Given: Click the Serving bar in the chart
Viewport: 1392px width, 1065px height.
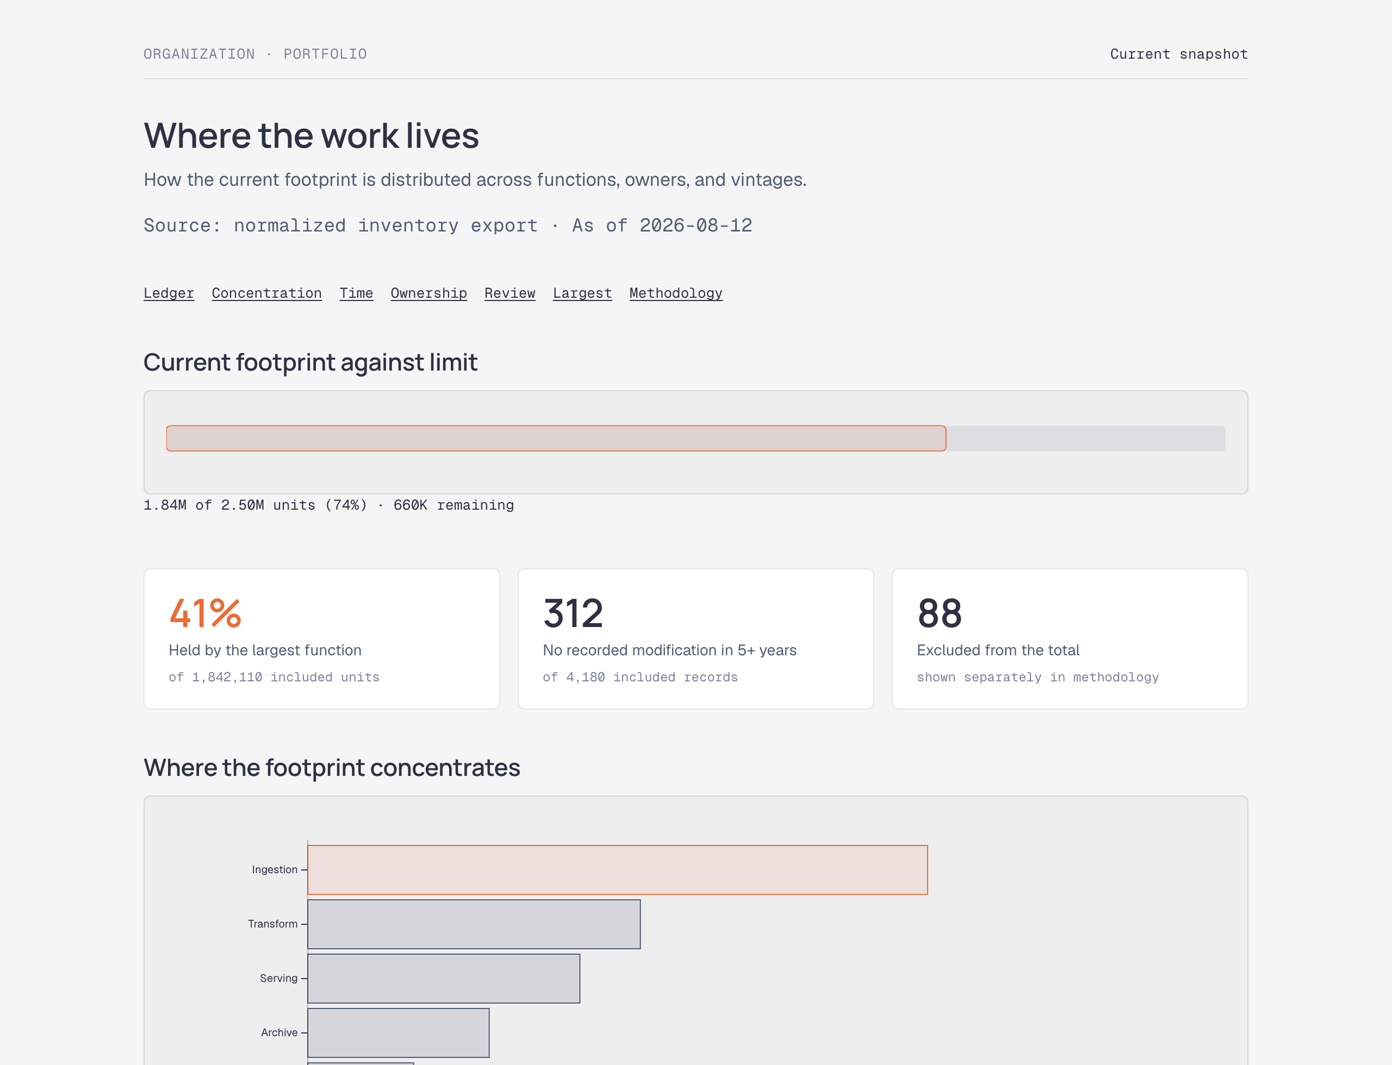Looking at the screenshot, I should pyautogui.click(x=444, y=978).
